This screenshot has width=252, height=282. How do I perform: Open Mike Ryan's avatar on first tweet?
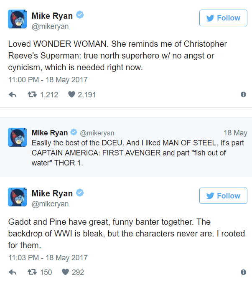[17, 19]
